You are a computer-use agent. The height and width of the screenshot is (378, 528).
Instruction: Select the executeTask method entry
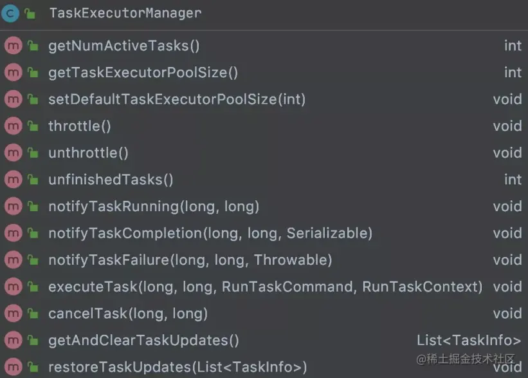(x=265, y=287)
